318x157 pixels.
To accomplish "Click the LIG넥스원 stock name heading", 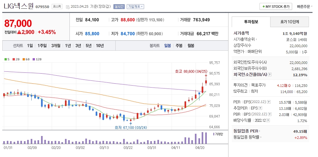I will 19,6.
